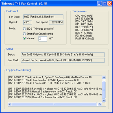Select the Manual mode radio button
113x113 pixels.
(24, 38)
